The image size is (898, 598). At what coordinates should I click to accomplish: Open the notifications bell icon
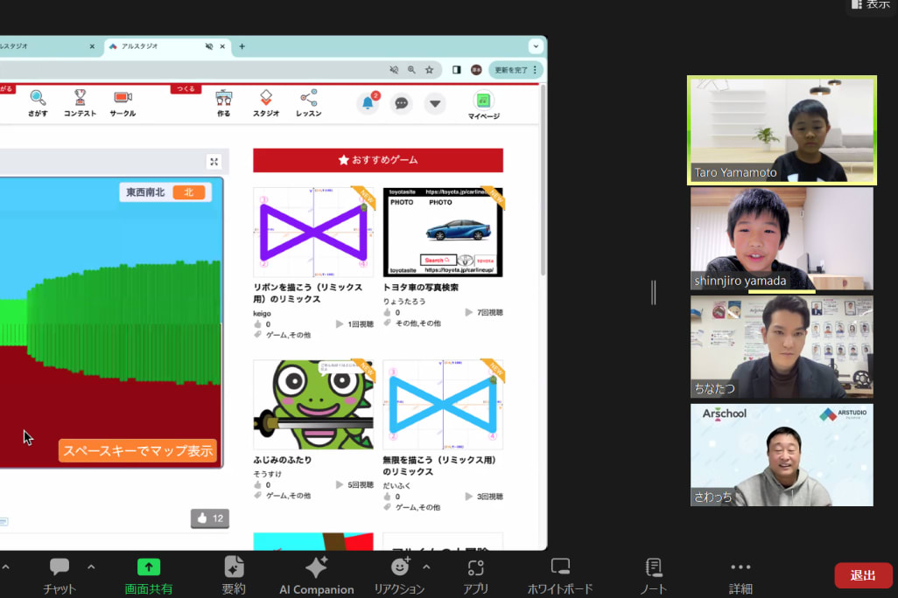(368, 103)
